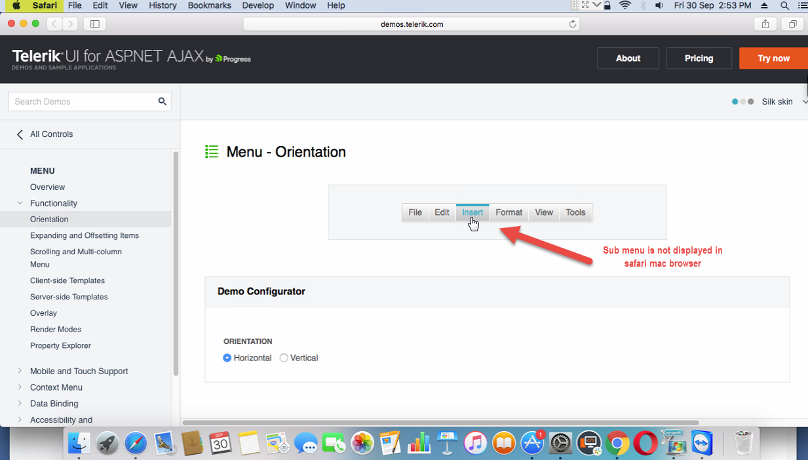The width and height of the screenshot is (808, 460).
Task: Click the demos.telerik.com address bar
Action: pyautogui.click(x=412, y=24)
